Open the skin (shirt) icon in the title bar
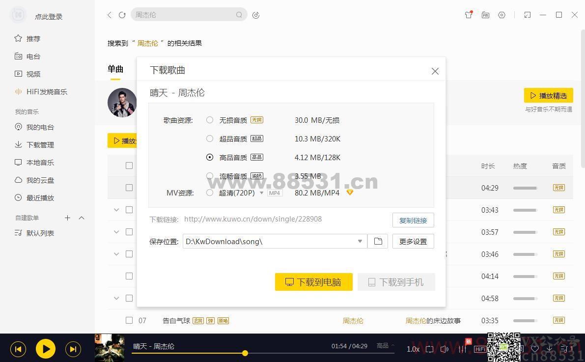 tap(469, 15)
